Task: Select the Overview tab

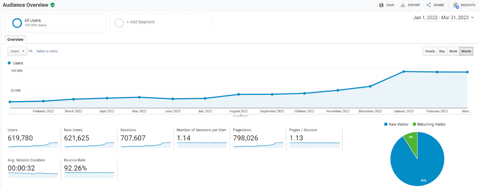Action: pos(15,40)
